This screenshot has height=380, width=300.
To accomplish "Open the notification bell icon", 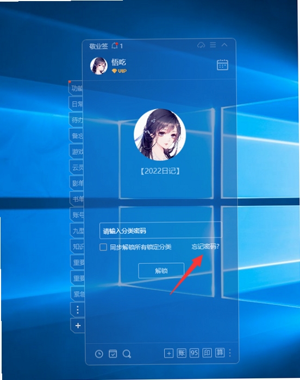I will [115, 46].
